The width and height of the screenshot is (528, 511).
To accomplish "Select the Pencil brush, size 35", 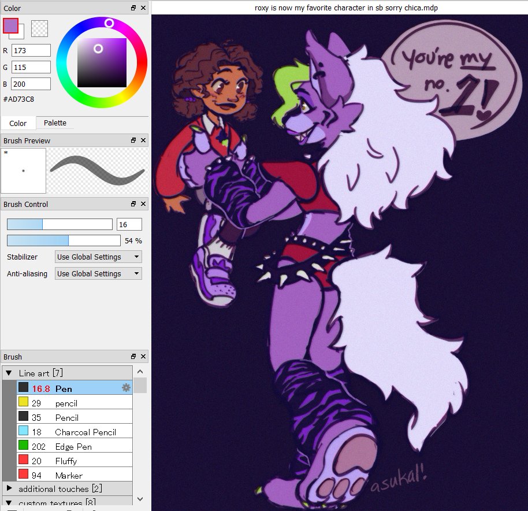I will coord(75,417).
